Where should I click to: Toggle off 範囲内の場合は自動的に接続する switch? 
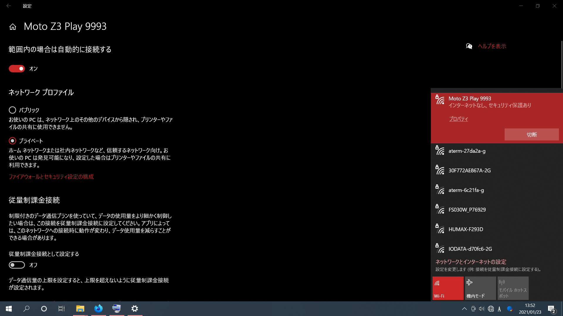pyautogui.click(x=17, y=68)
